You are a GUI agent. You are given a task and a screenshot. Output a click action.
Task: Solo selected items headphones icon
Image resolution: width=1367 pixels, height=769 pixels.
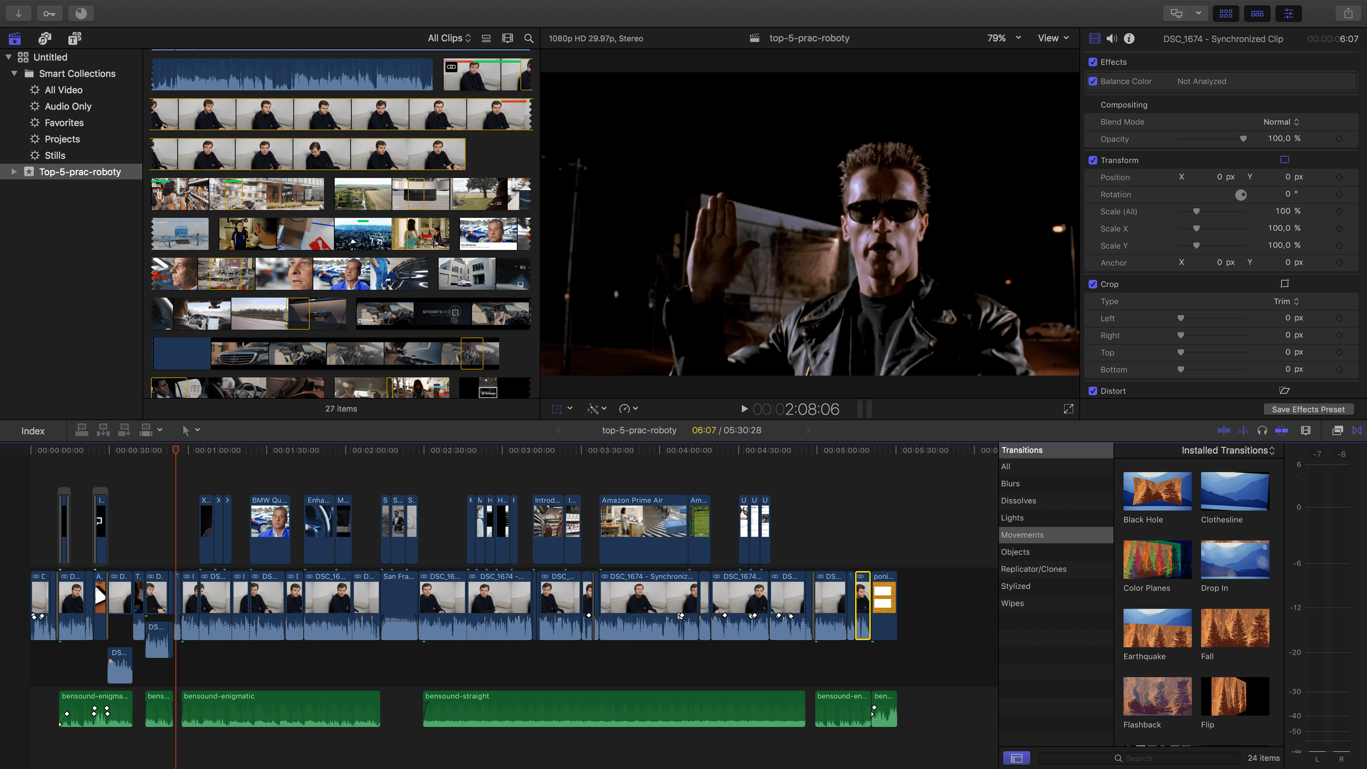(1262, 430)
